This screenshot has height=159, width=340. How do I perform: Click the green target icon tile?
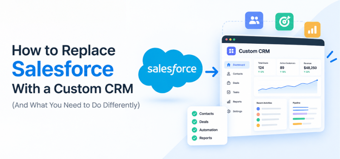tap(284, 21)
